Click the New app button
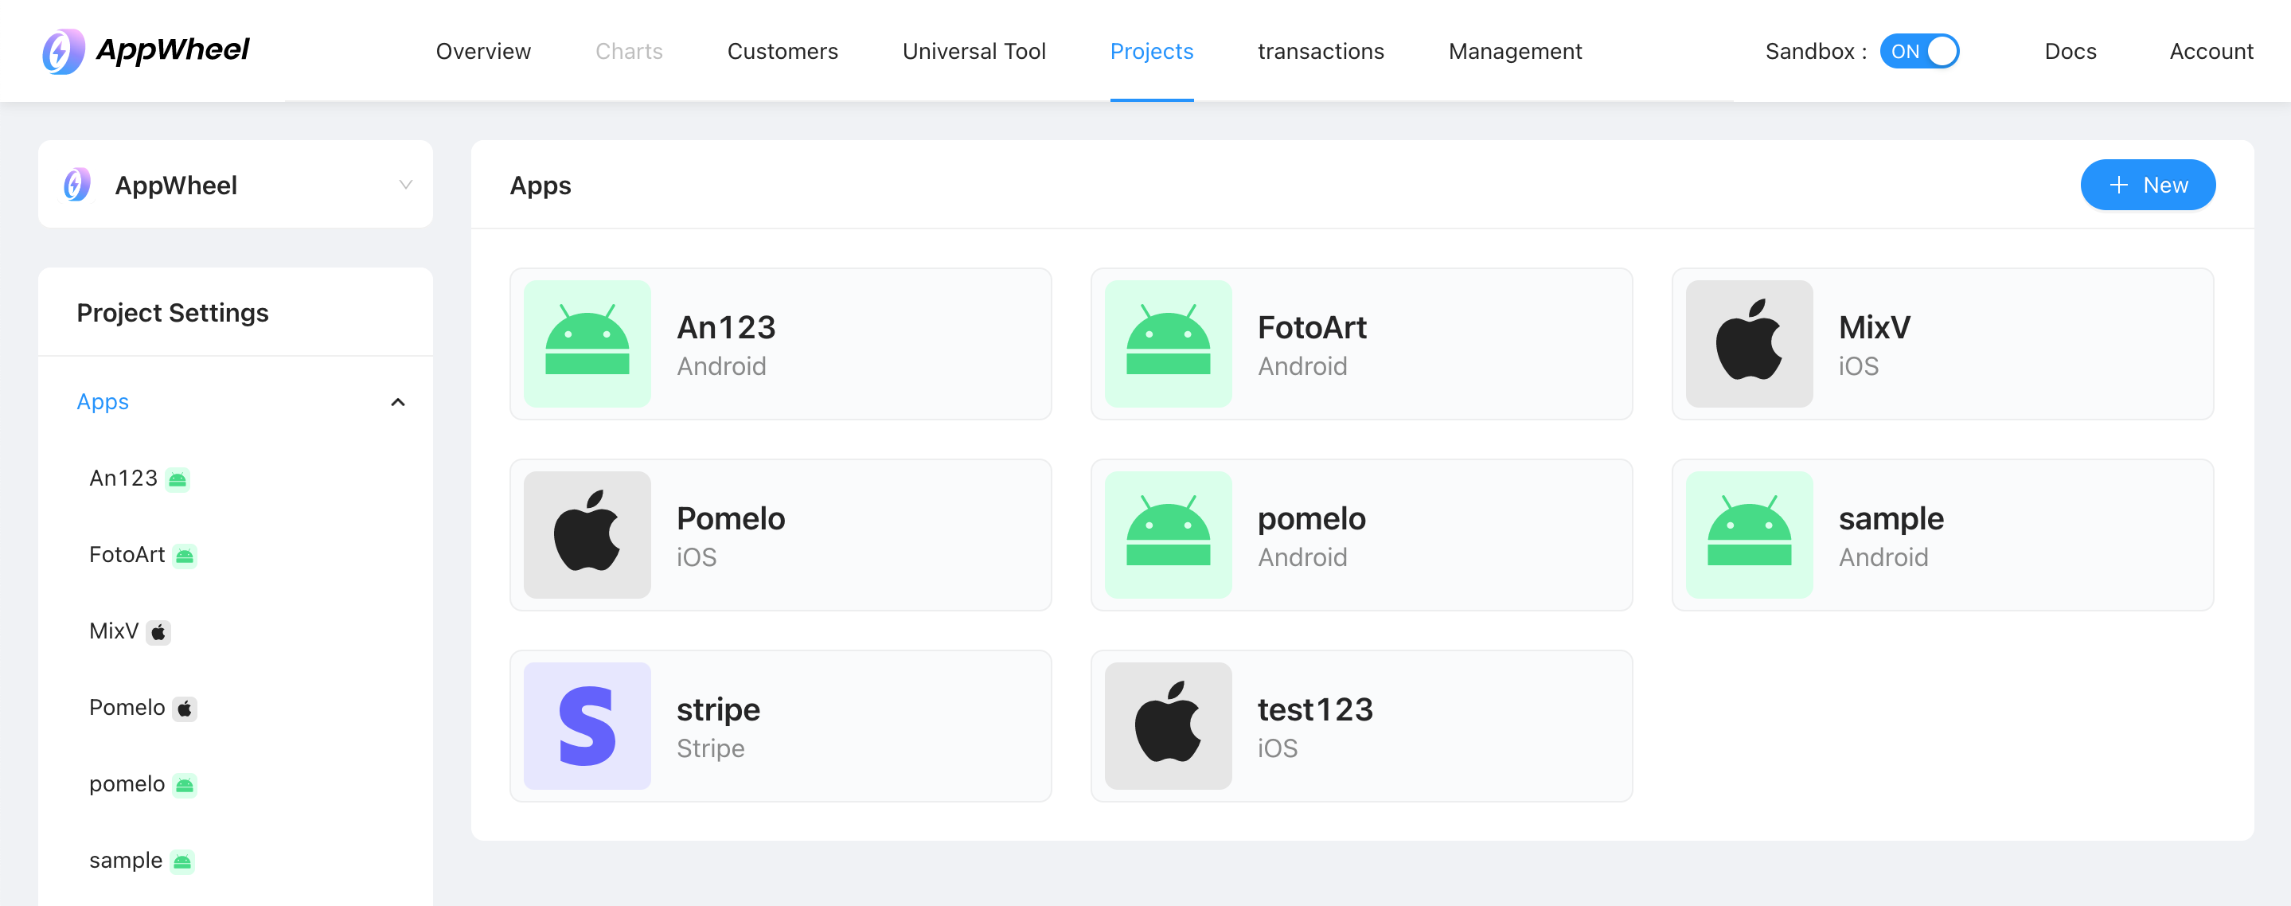The width and height of the screenshot is (2291, 906). 2147,185
